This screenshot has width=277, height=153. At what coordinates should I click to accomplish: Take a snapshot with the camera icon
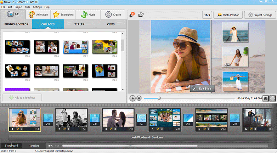(x=265, y=98)
